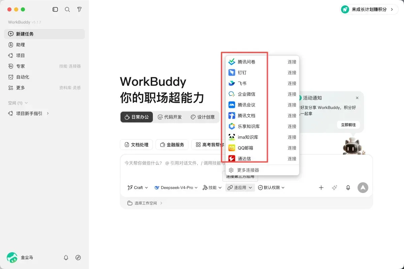
Task: Open the 默认权限 dropdown
Action: 271,188
